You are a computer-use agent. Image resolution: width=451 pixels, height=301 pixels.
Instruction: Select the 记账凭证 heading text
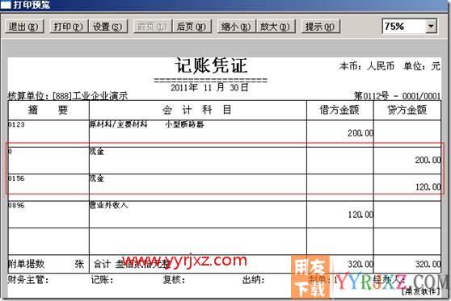coord(211,66)
